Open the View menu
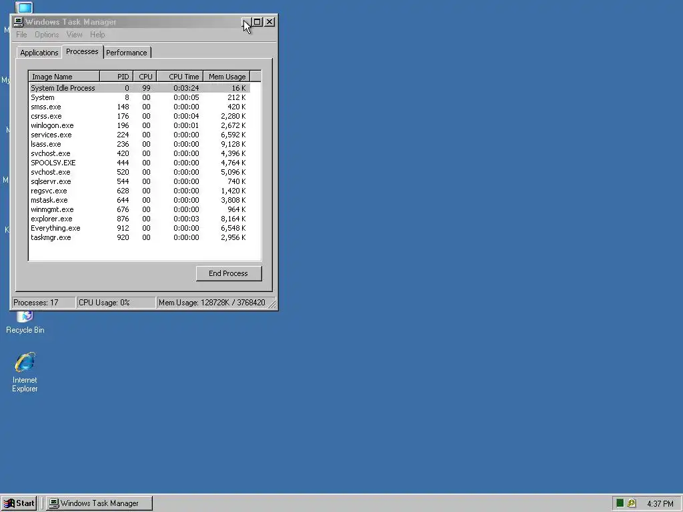 pyautogui.click(x=74, y=35)
